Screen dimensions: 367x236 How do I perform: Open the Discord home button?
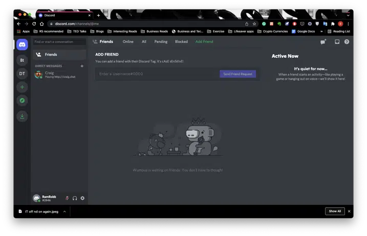pyautogui.click(x=22, y=44)
